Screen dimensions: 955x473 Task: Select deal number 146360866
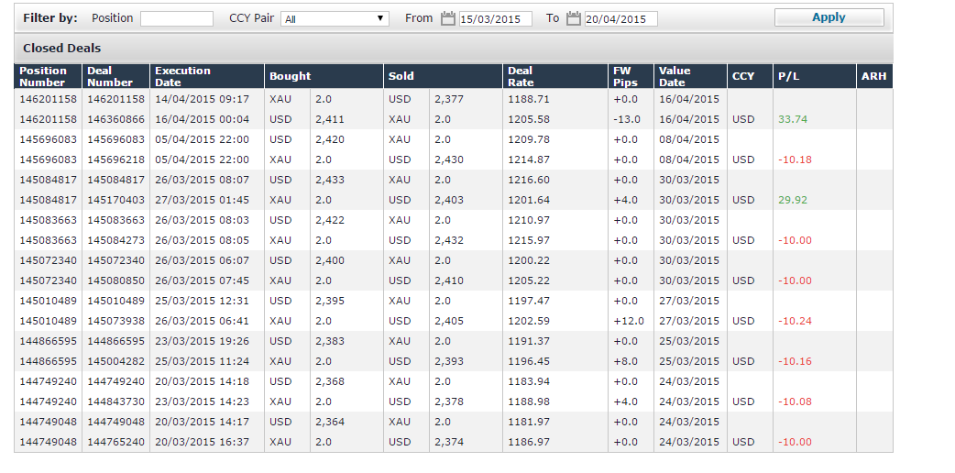(115, 119)
